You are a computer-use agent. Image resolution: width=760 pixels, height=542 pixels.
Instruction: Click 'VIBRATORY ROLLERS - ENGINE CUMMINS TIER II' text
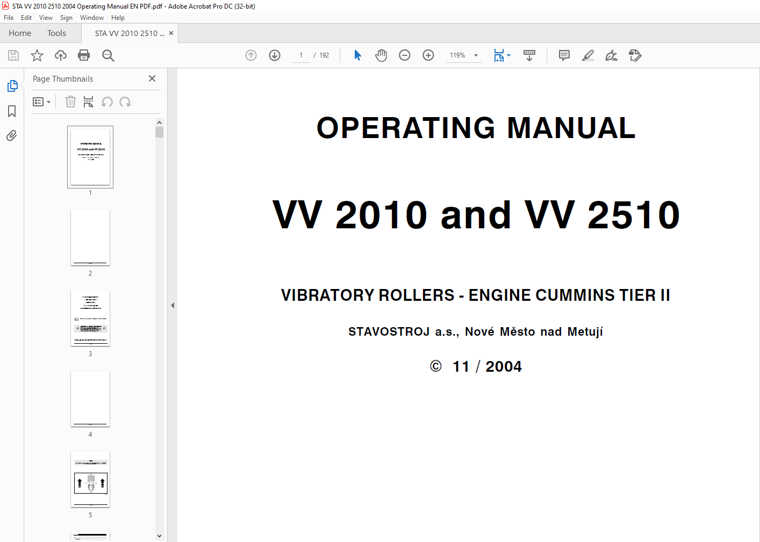(476, 295)
